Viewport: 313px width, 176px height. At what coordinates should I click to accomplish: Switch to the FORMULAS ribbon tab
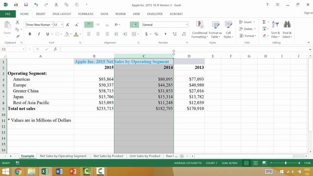(x=86, y=14)
